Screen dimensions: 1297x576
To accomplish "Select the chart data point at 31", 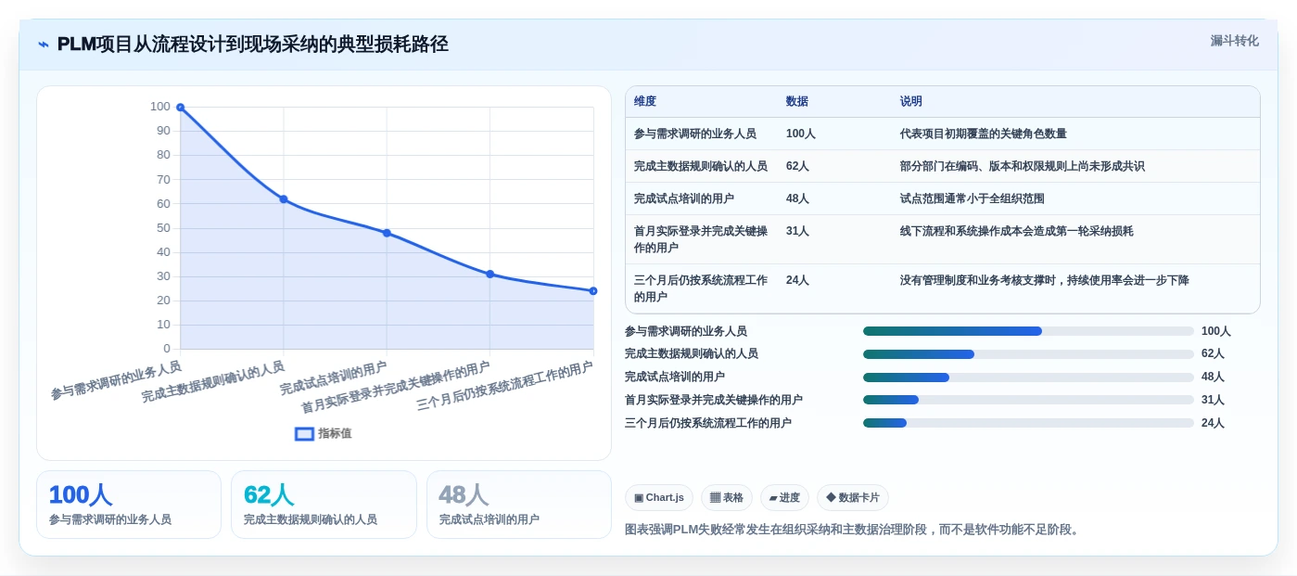I will click(490, 275).
